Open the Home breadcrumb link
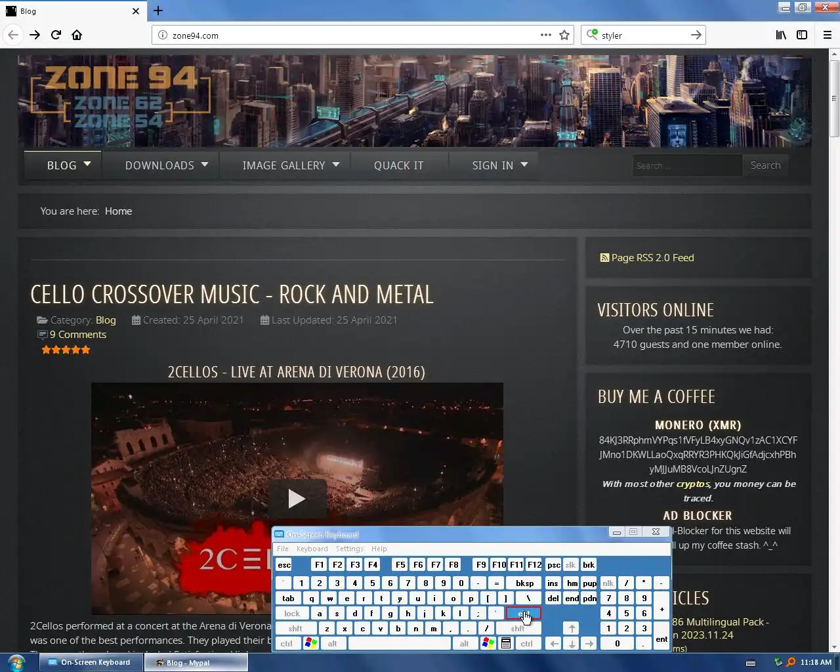The height and width of the screenshot is (672, 840). click(x=118, y=211)
